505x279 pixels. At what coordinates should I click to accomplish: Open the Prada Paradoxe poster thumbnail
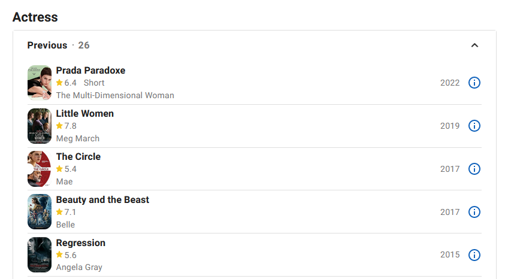tap(40, 83)
